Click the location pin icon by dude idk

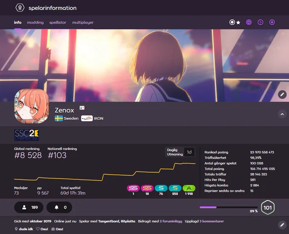pyautogui.click(x=16, y=229)
